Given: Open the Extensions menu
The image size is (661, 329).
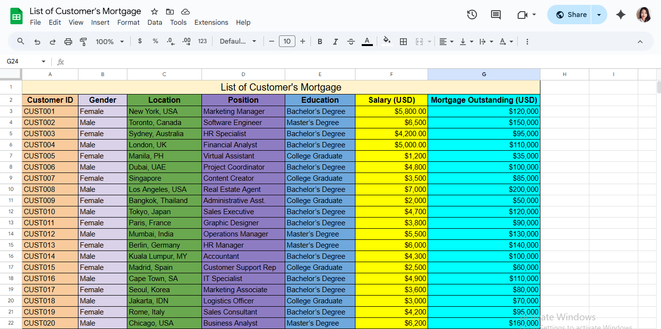Looking at the screenshot, I should pos(211,22).
